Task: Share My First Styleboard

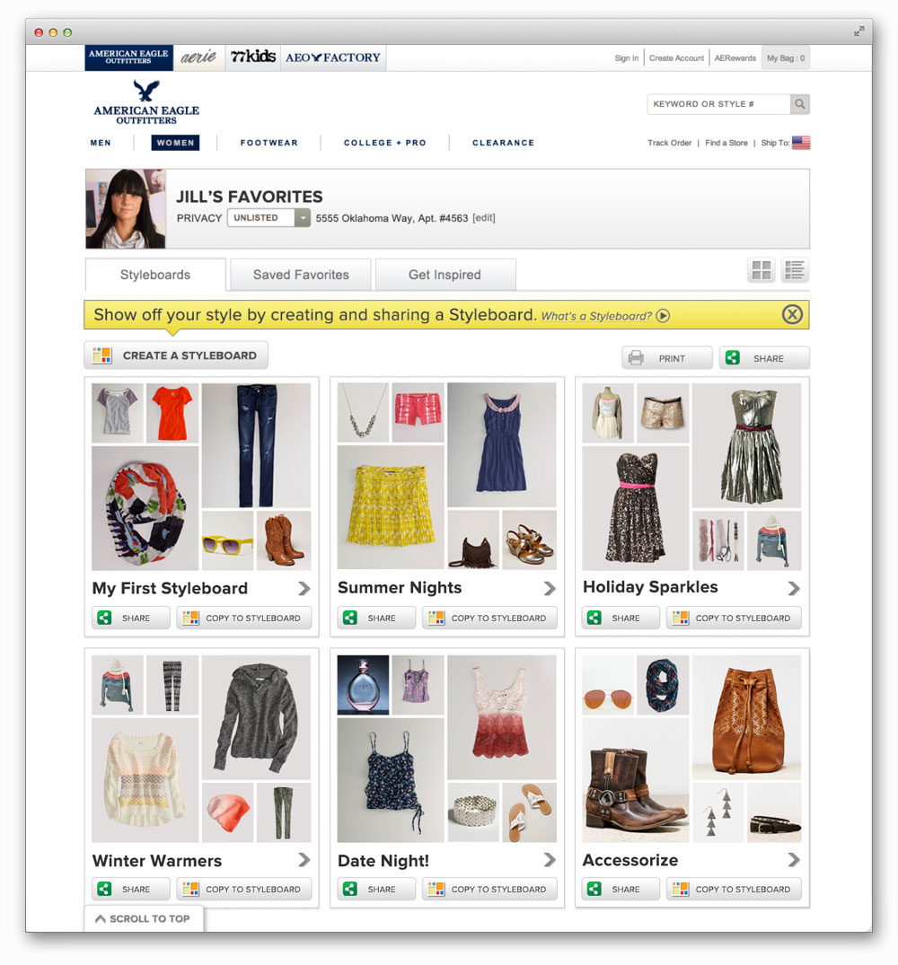Action: (131, 618)
